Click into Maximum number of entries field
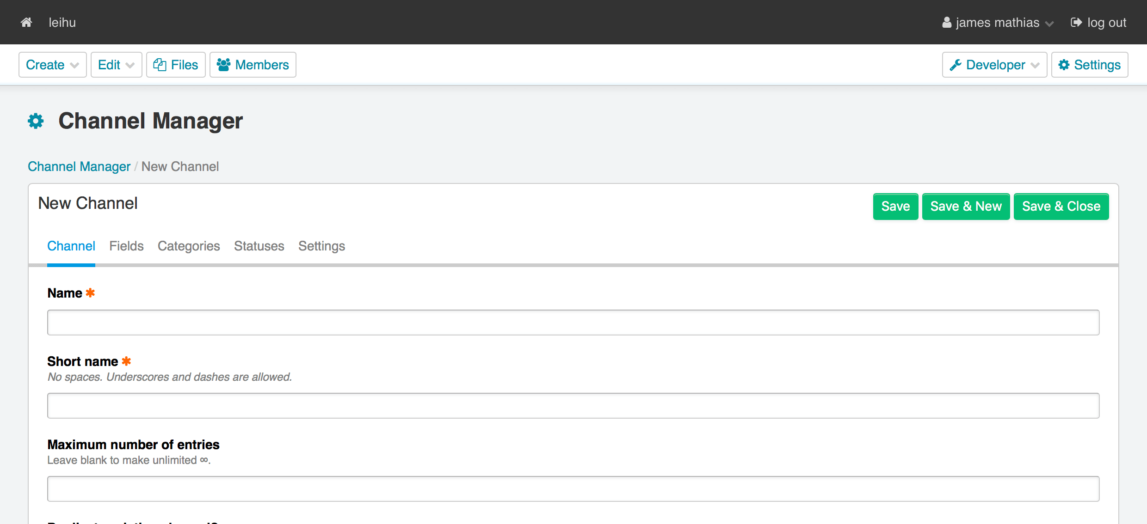The height and width of the screenshot is (524, 1147). [573, 489]
